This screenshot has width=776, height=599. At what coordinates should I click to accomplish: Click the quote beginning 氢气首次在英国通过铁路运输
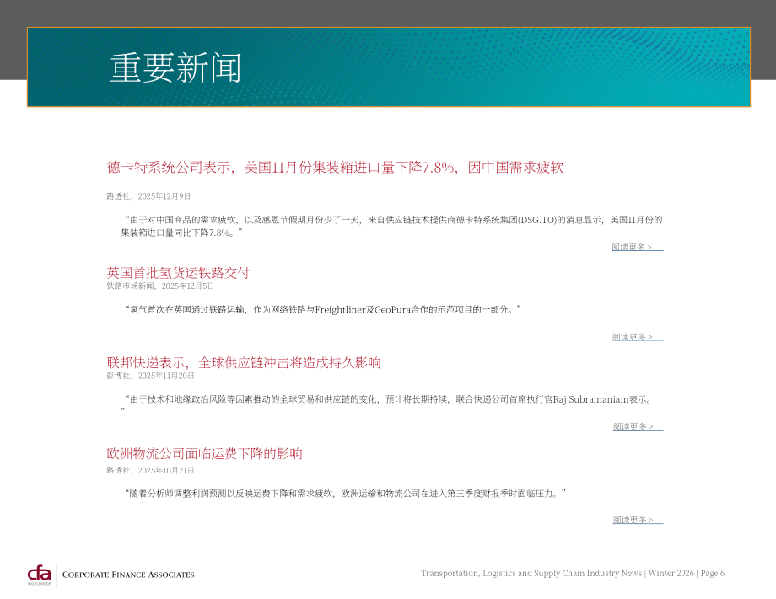pos(321,309)
